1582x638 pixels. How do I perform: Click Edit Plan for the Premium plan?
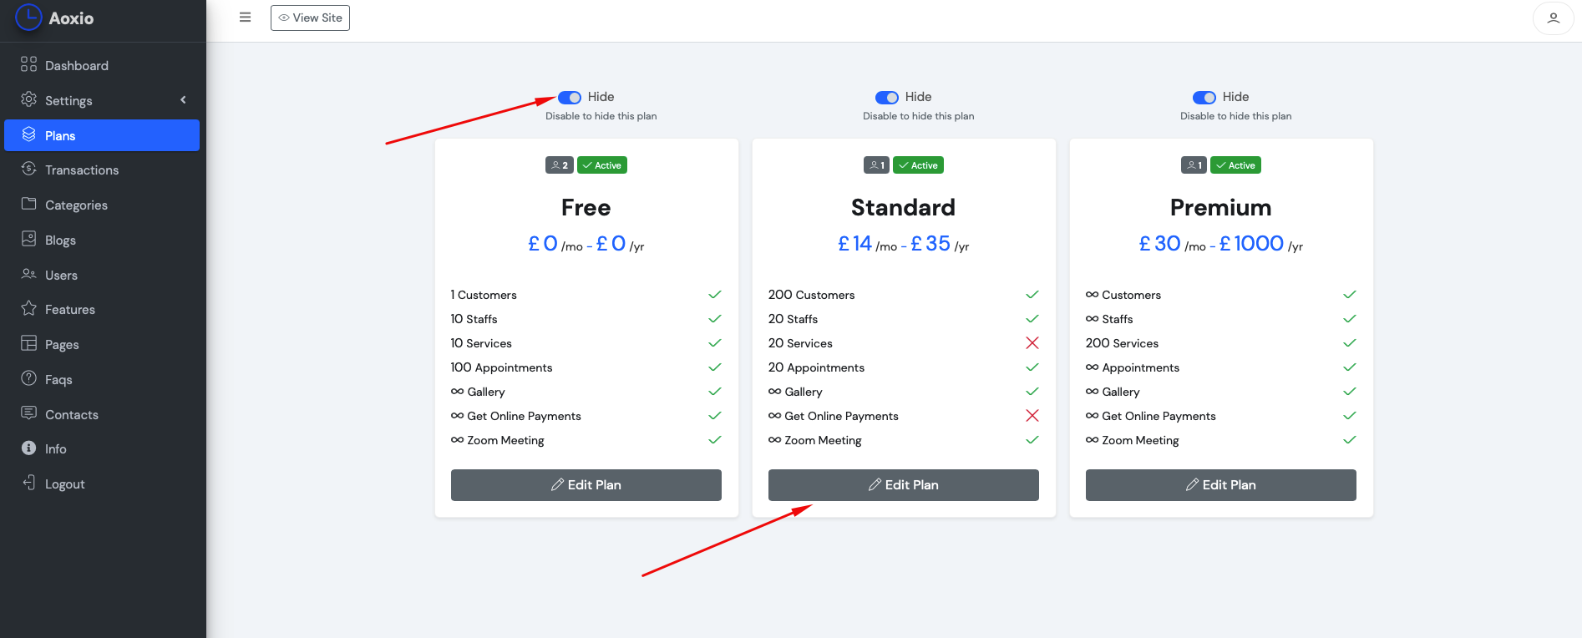(x=1220, y=485)
